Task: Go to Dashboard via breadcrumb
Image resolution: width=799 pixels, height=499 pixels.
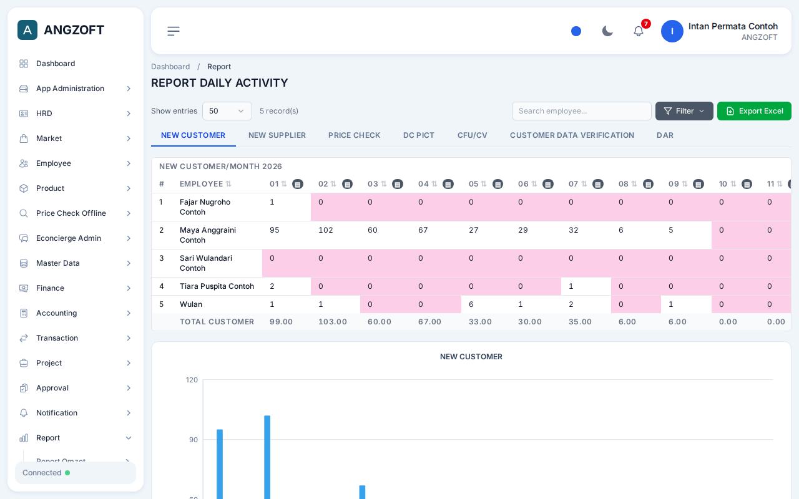Action: click(170, 67)
